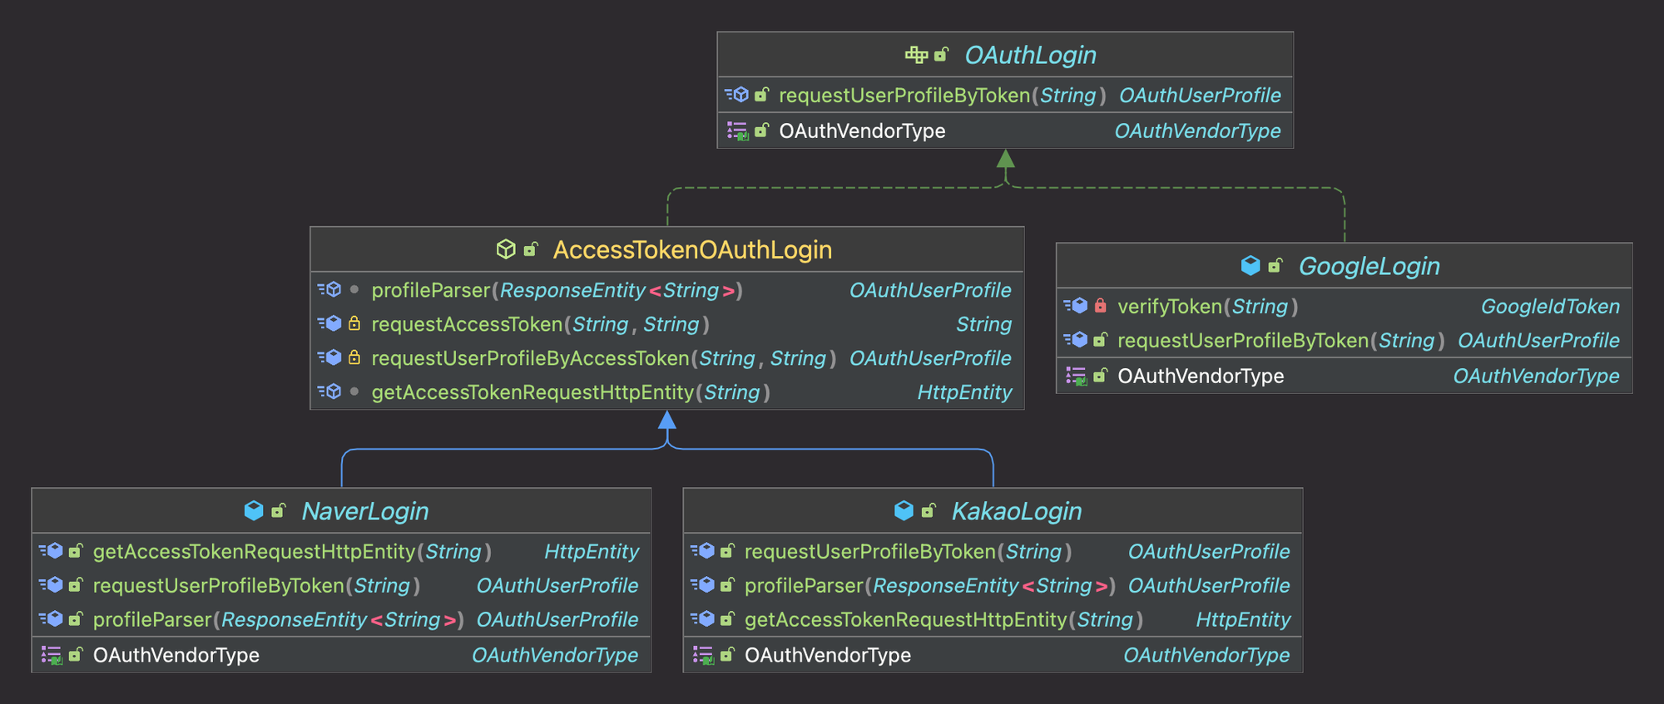Click the property icon beside OAuthLogin's OAuthVendorType
The image size is (1664, 704).
click(x=737, y=131)
